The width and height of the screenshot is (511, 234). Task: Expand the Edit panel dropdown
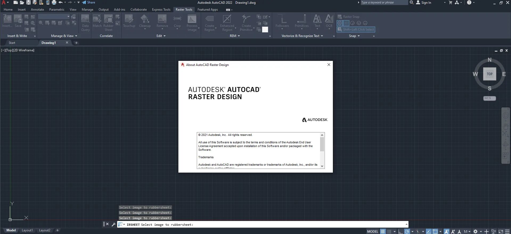161,36
